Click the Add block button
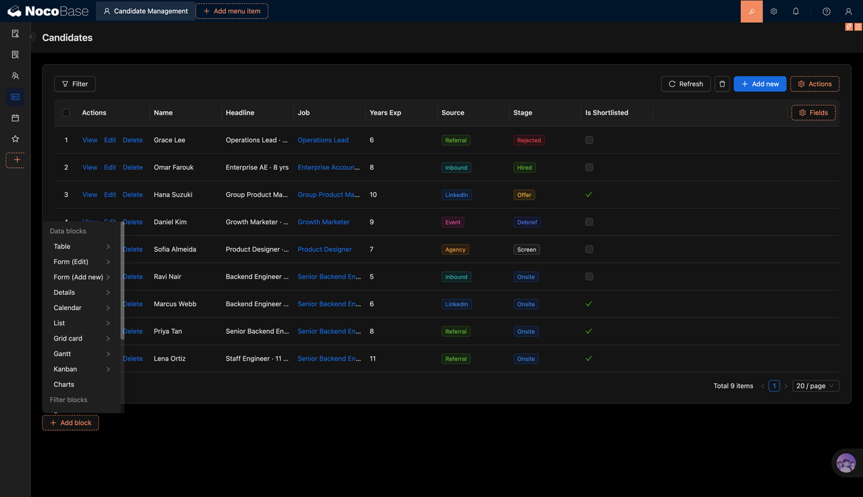 (71, 423)
